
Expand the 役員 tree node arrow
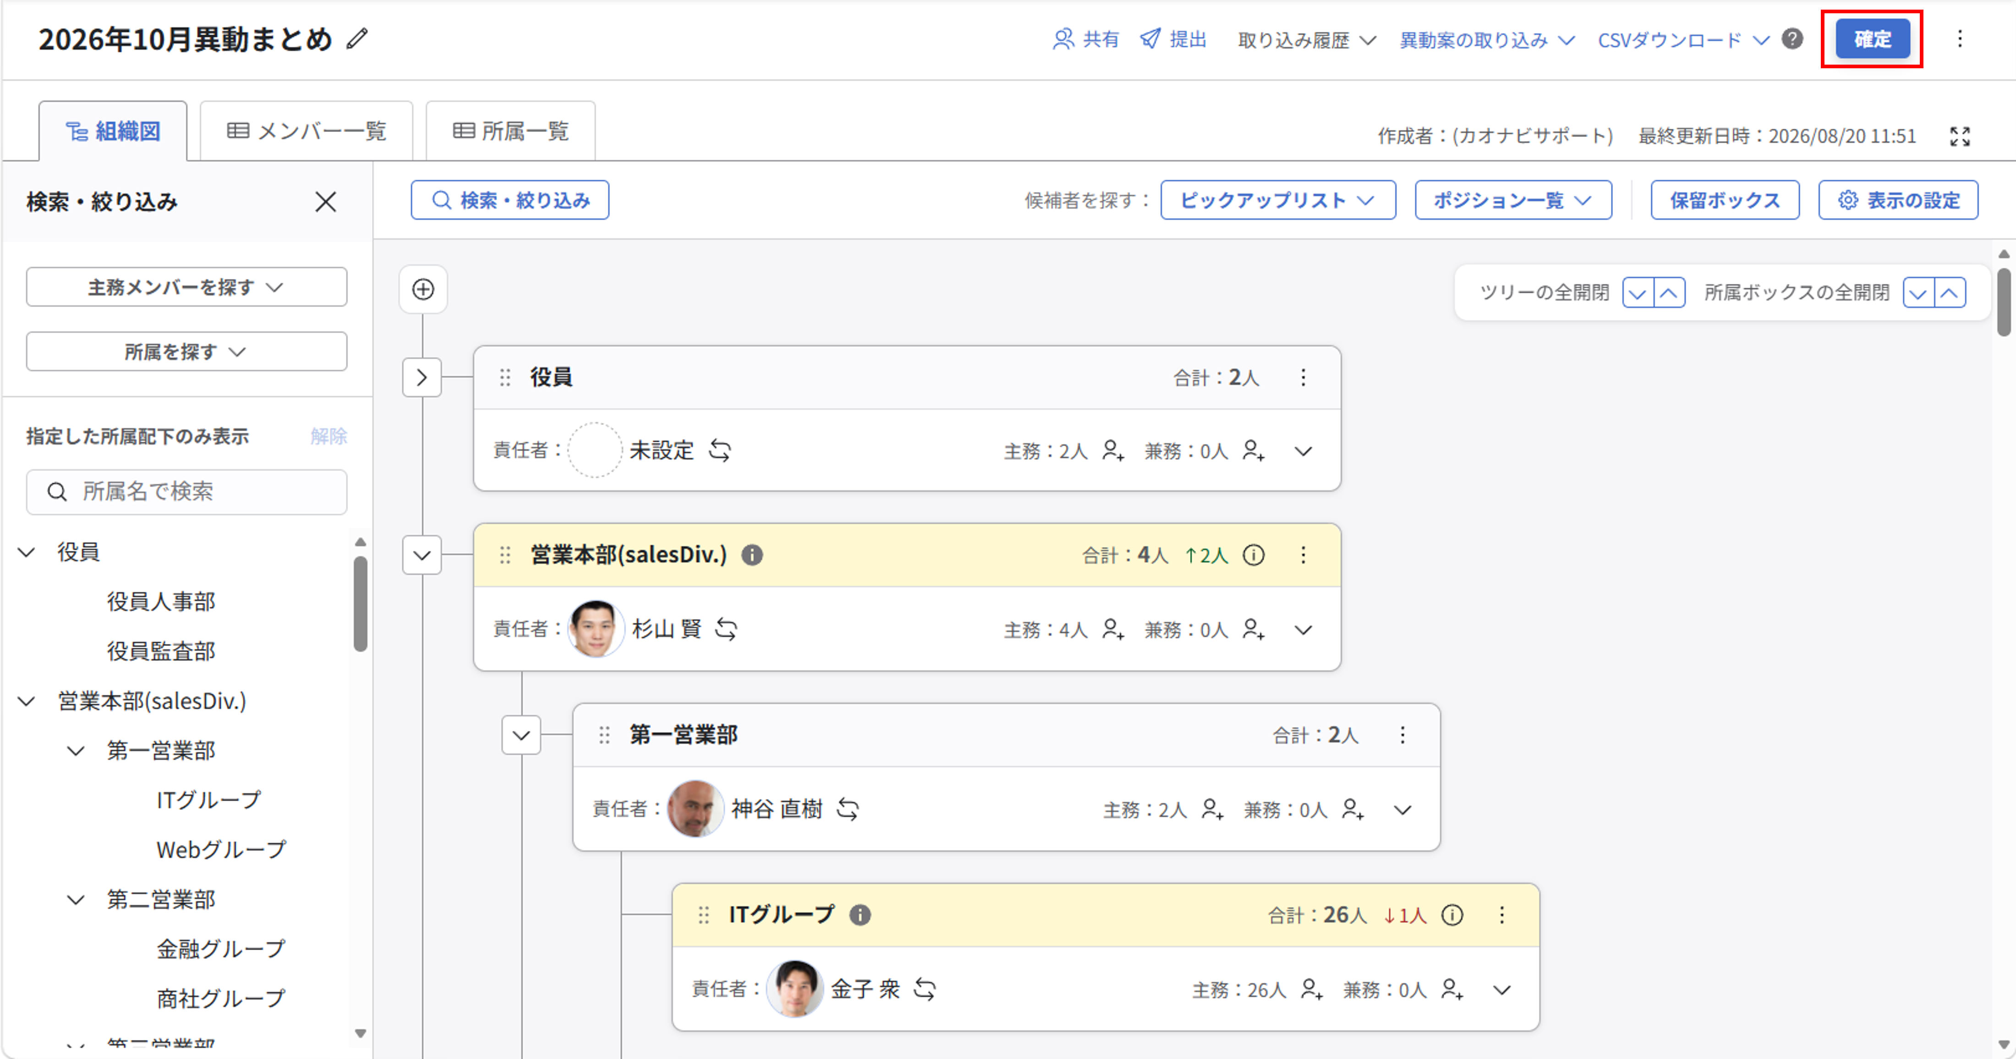pyautogui.click(x=422, y=377)
